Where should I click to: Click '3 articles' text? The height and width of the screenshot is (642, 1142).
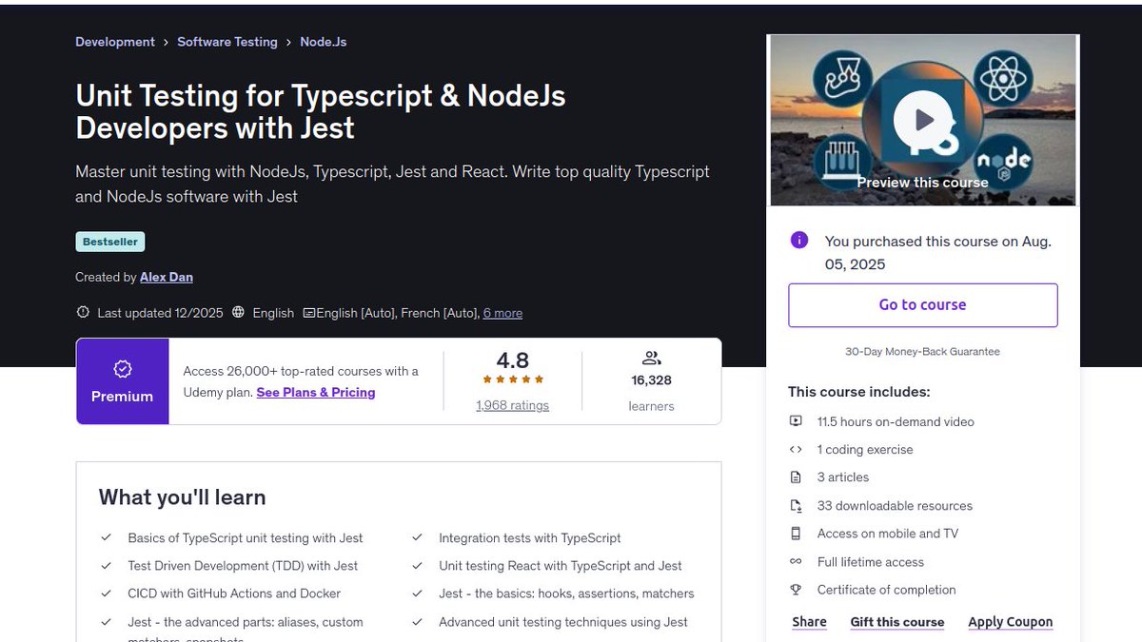coord(843,477)
